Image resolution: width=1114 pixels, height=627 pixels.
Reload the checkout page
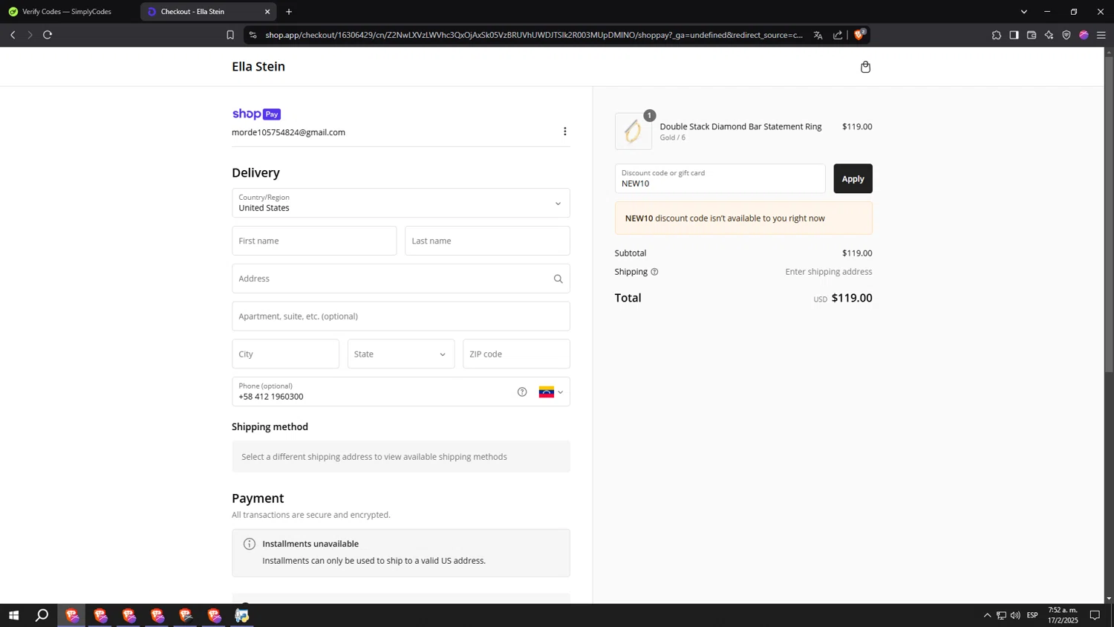(x=48, y=35)
